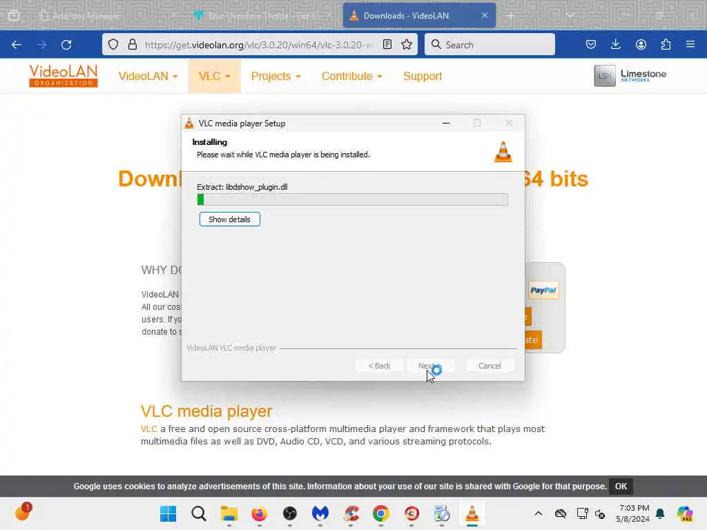List all tabs dropdown arrow

tap(570, 15)
